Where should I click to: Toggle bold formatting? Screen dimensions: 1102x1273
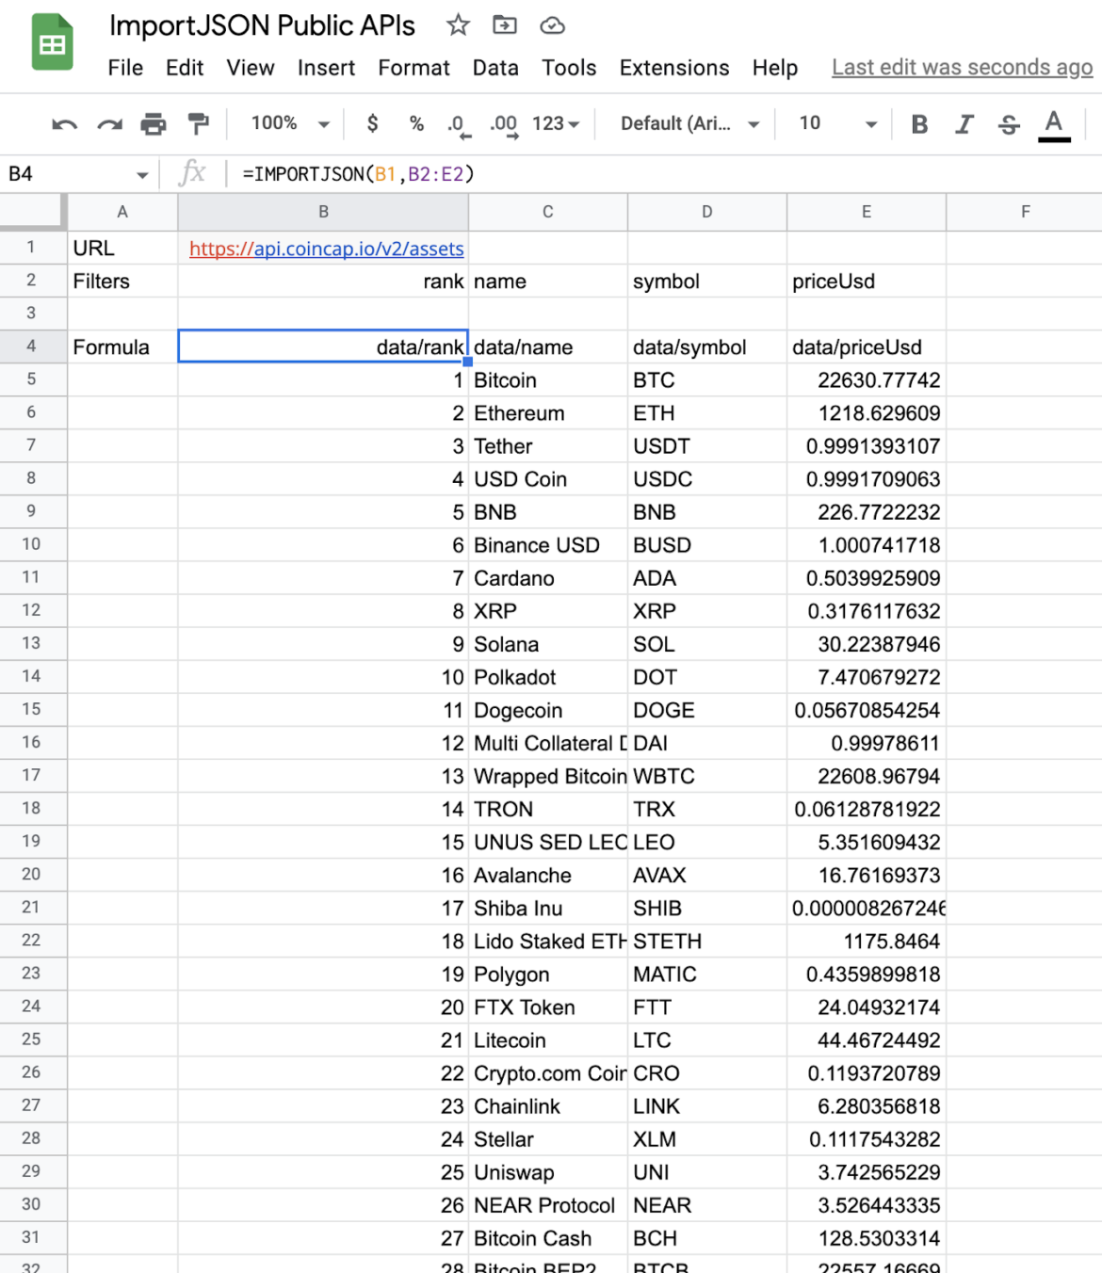click(919, 124)
